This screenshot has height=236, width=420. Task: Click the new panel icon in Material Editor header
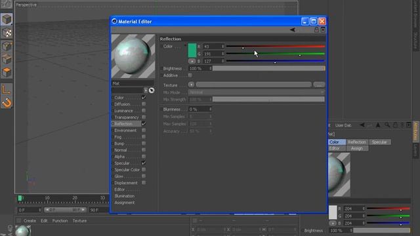click(x=323, y=29)
